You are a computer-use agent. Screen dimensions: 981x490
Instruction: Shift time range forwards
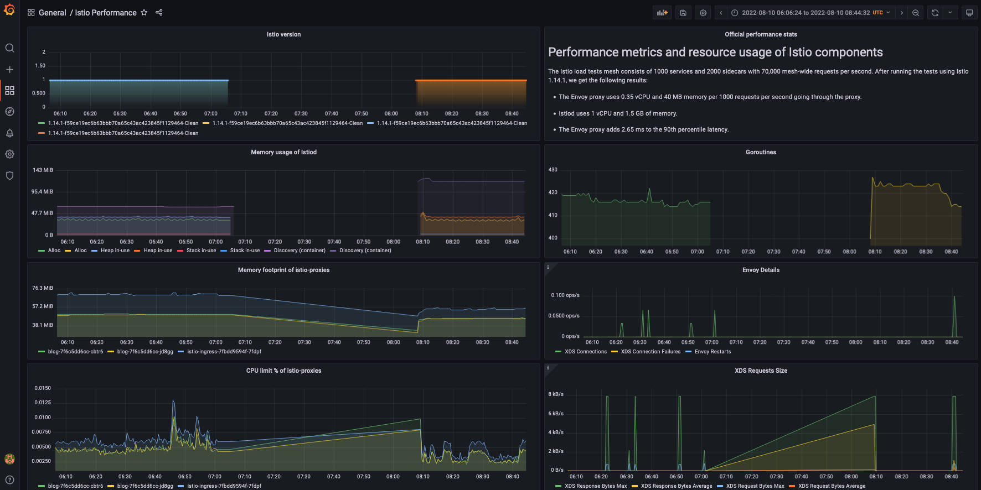pos(902,13)
